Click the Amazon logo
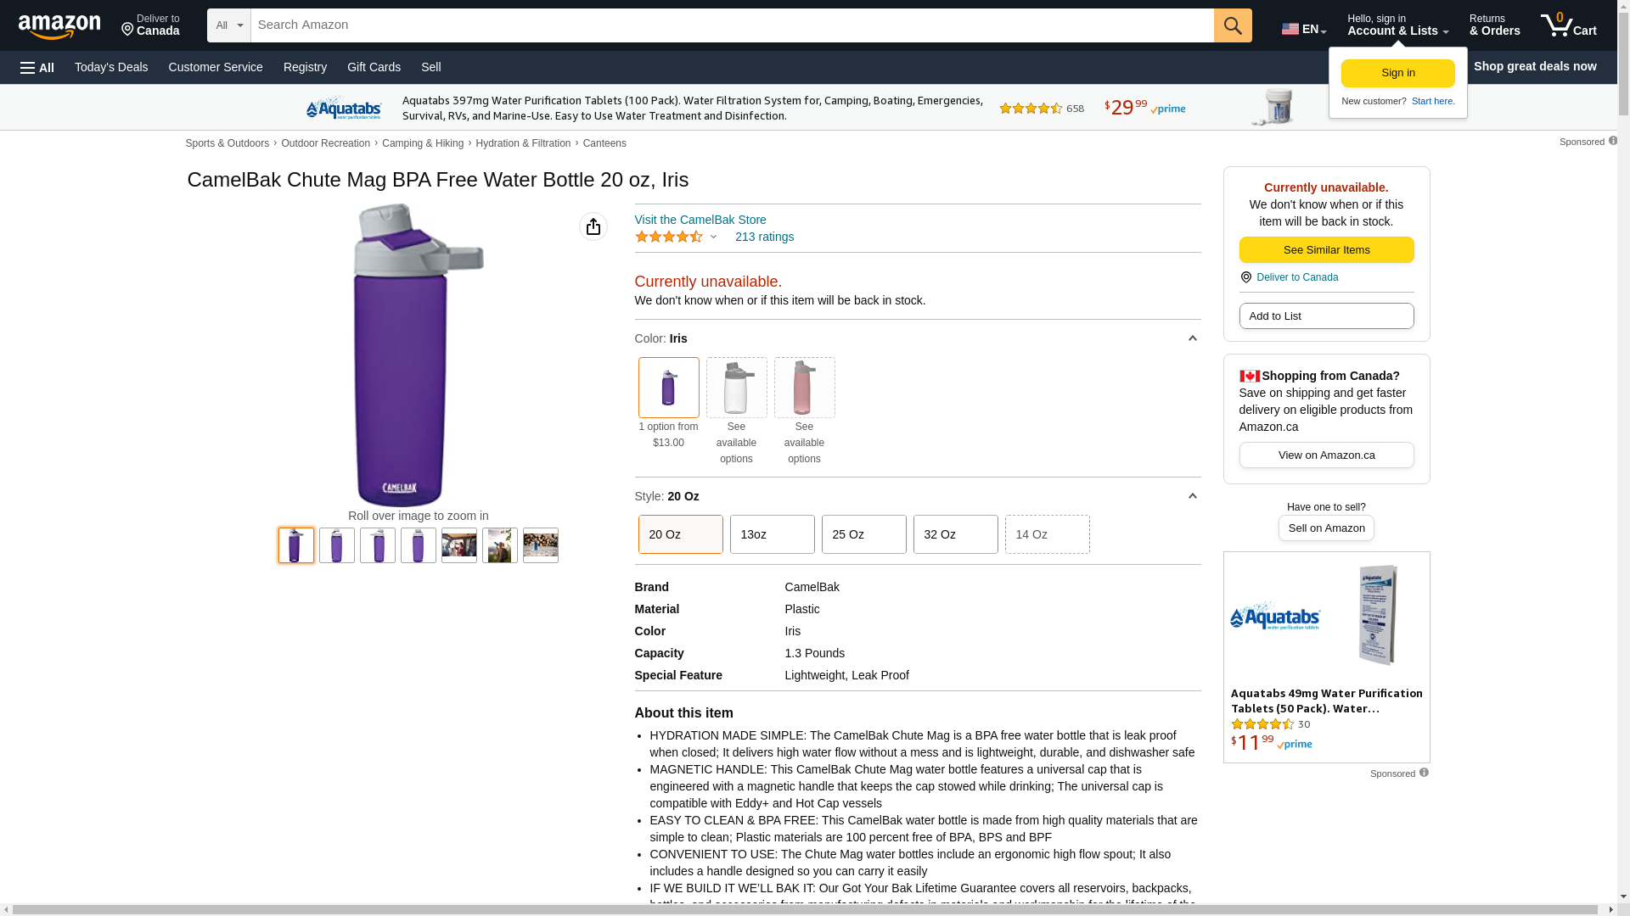Viewport: 1630px width, 916px height. [x=59, y=26]
